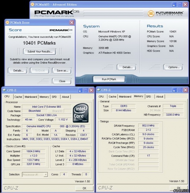Image resolution: width=190 pixels, height=193 pixels.
Task: Click Command Rate 1T value
Action: point(148,156)
